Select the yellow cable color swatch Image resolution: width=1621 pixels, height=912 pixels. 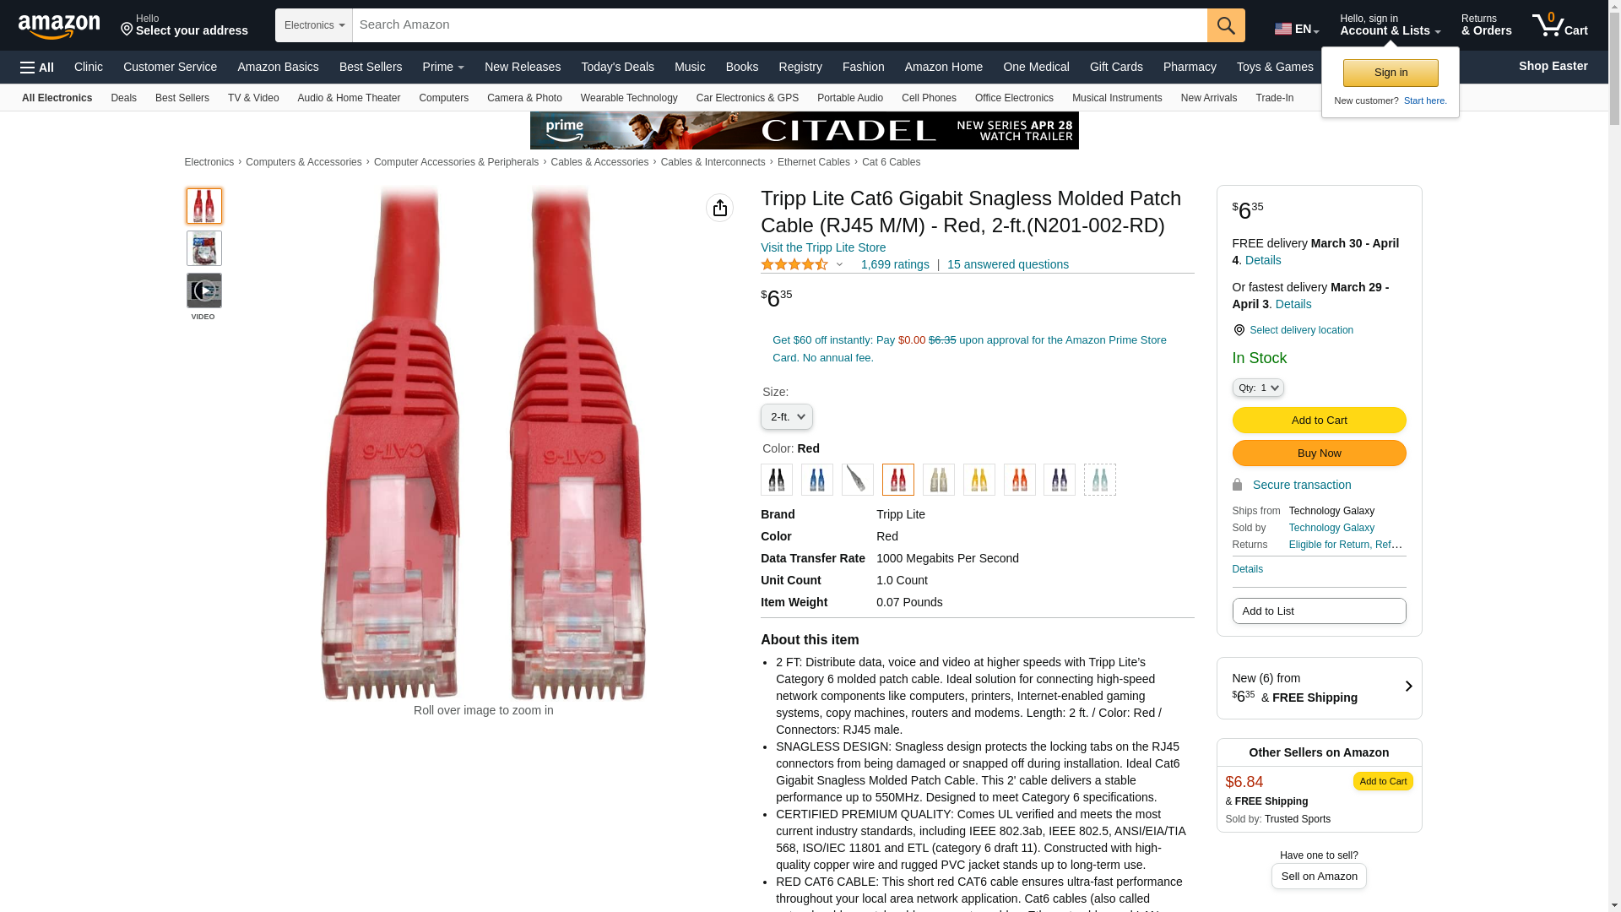point(979,480)
